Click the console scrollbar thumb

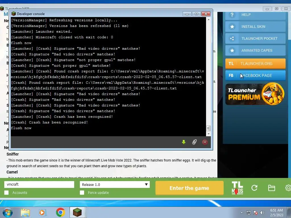pyautogui.click(x=208, y=128)
